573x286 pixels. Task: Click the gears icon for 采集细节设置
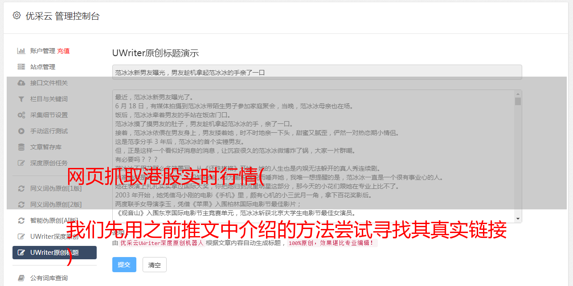[21, 115]
